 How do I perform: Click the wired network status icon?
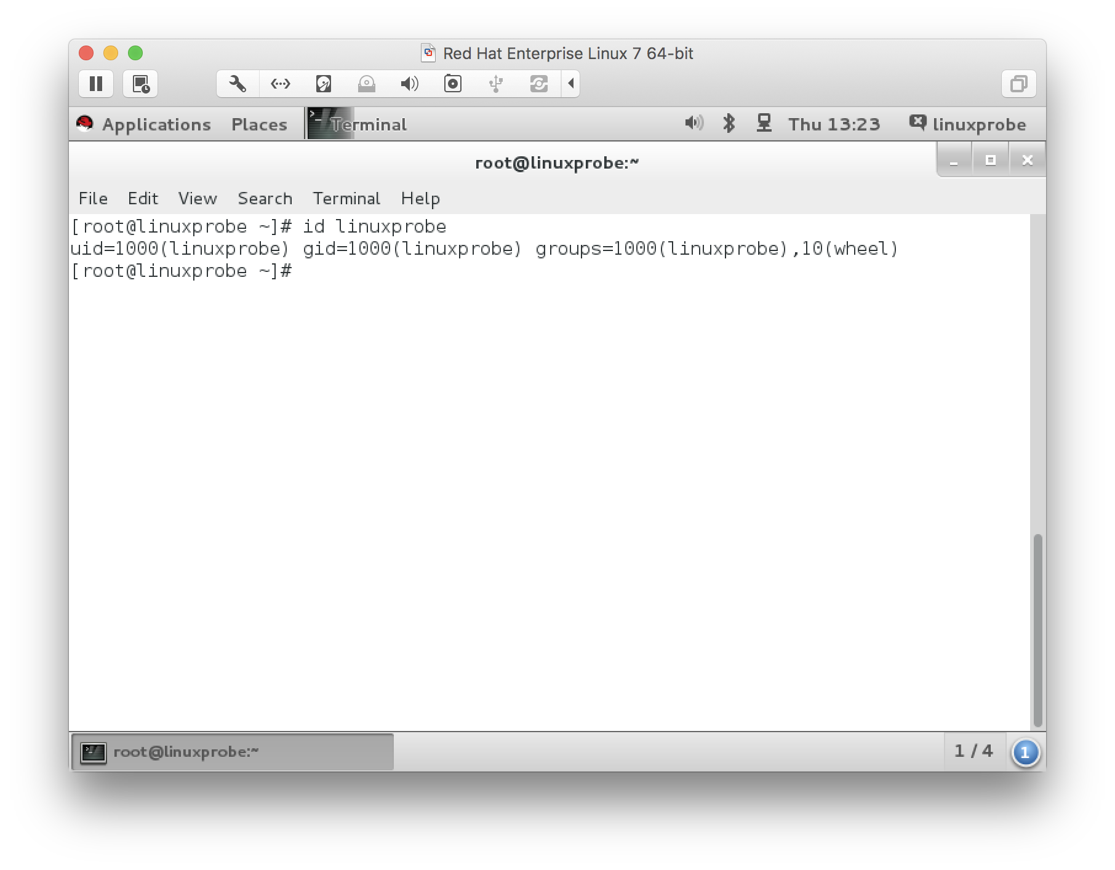764,123
